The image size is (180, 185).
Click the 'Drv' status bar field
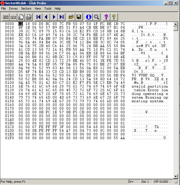click(x=134, y=182)
